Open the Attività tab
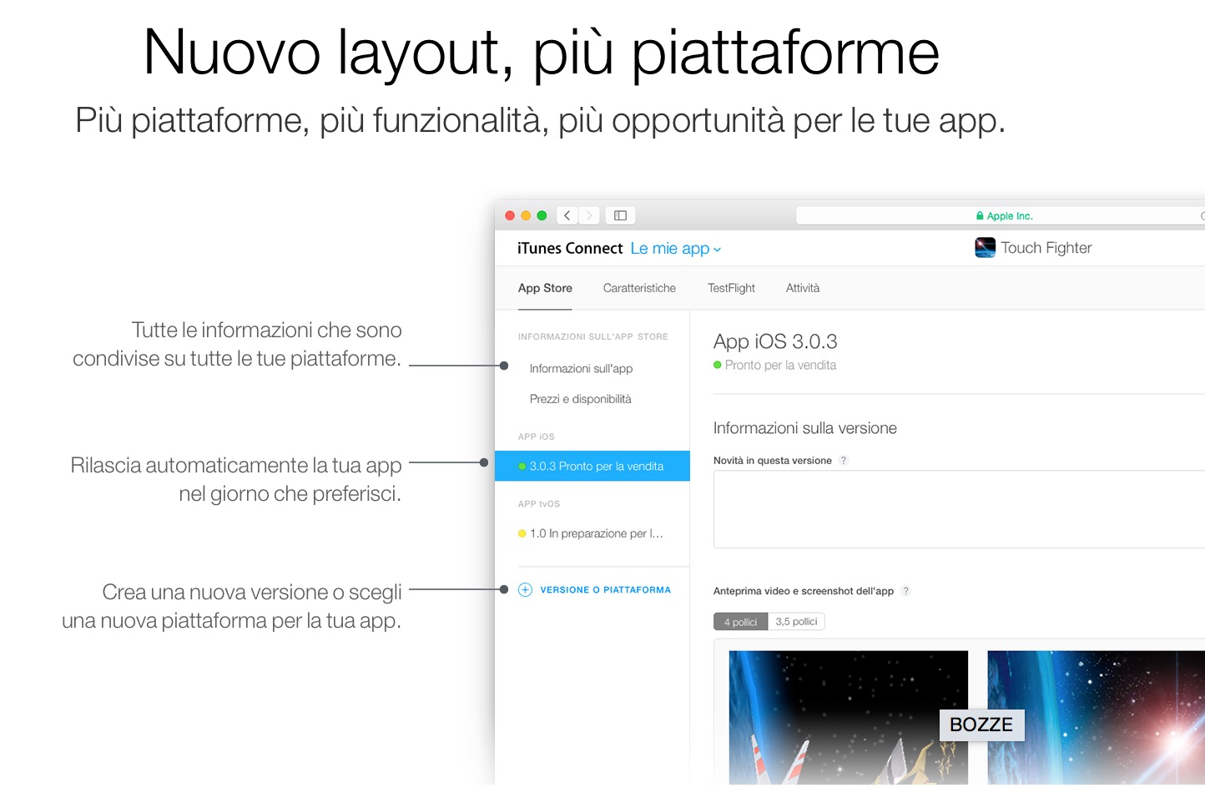 click(x=803, y=288)
